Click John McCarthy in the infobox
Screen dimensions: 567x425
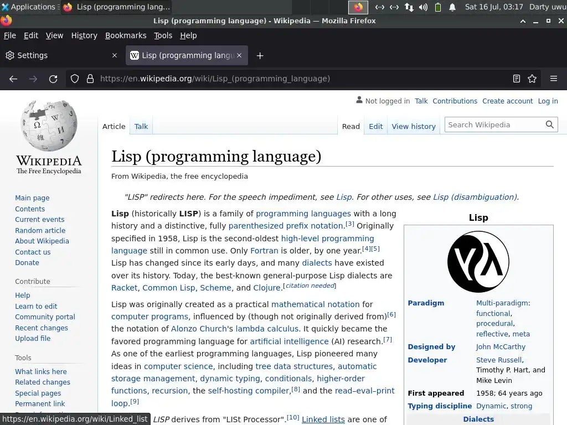[501, 346]
